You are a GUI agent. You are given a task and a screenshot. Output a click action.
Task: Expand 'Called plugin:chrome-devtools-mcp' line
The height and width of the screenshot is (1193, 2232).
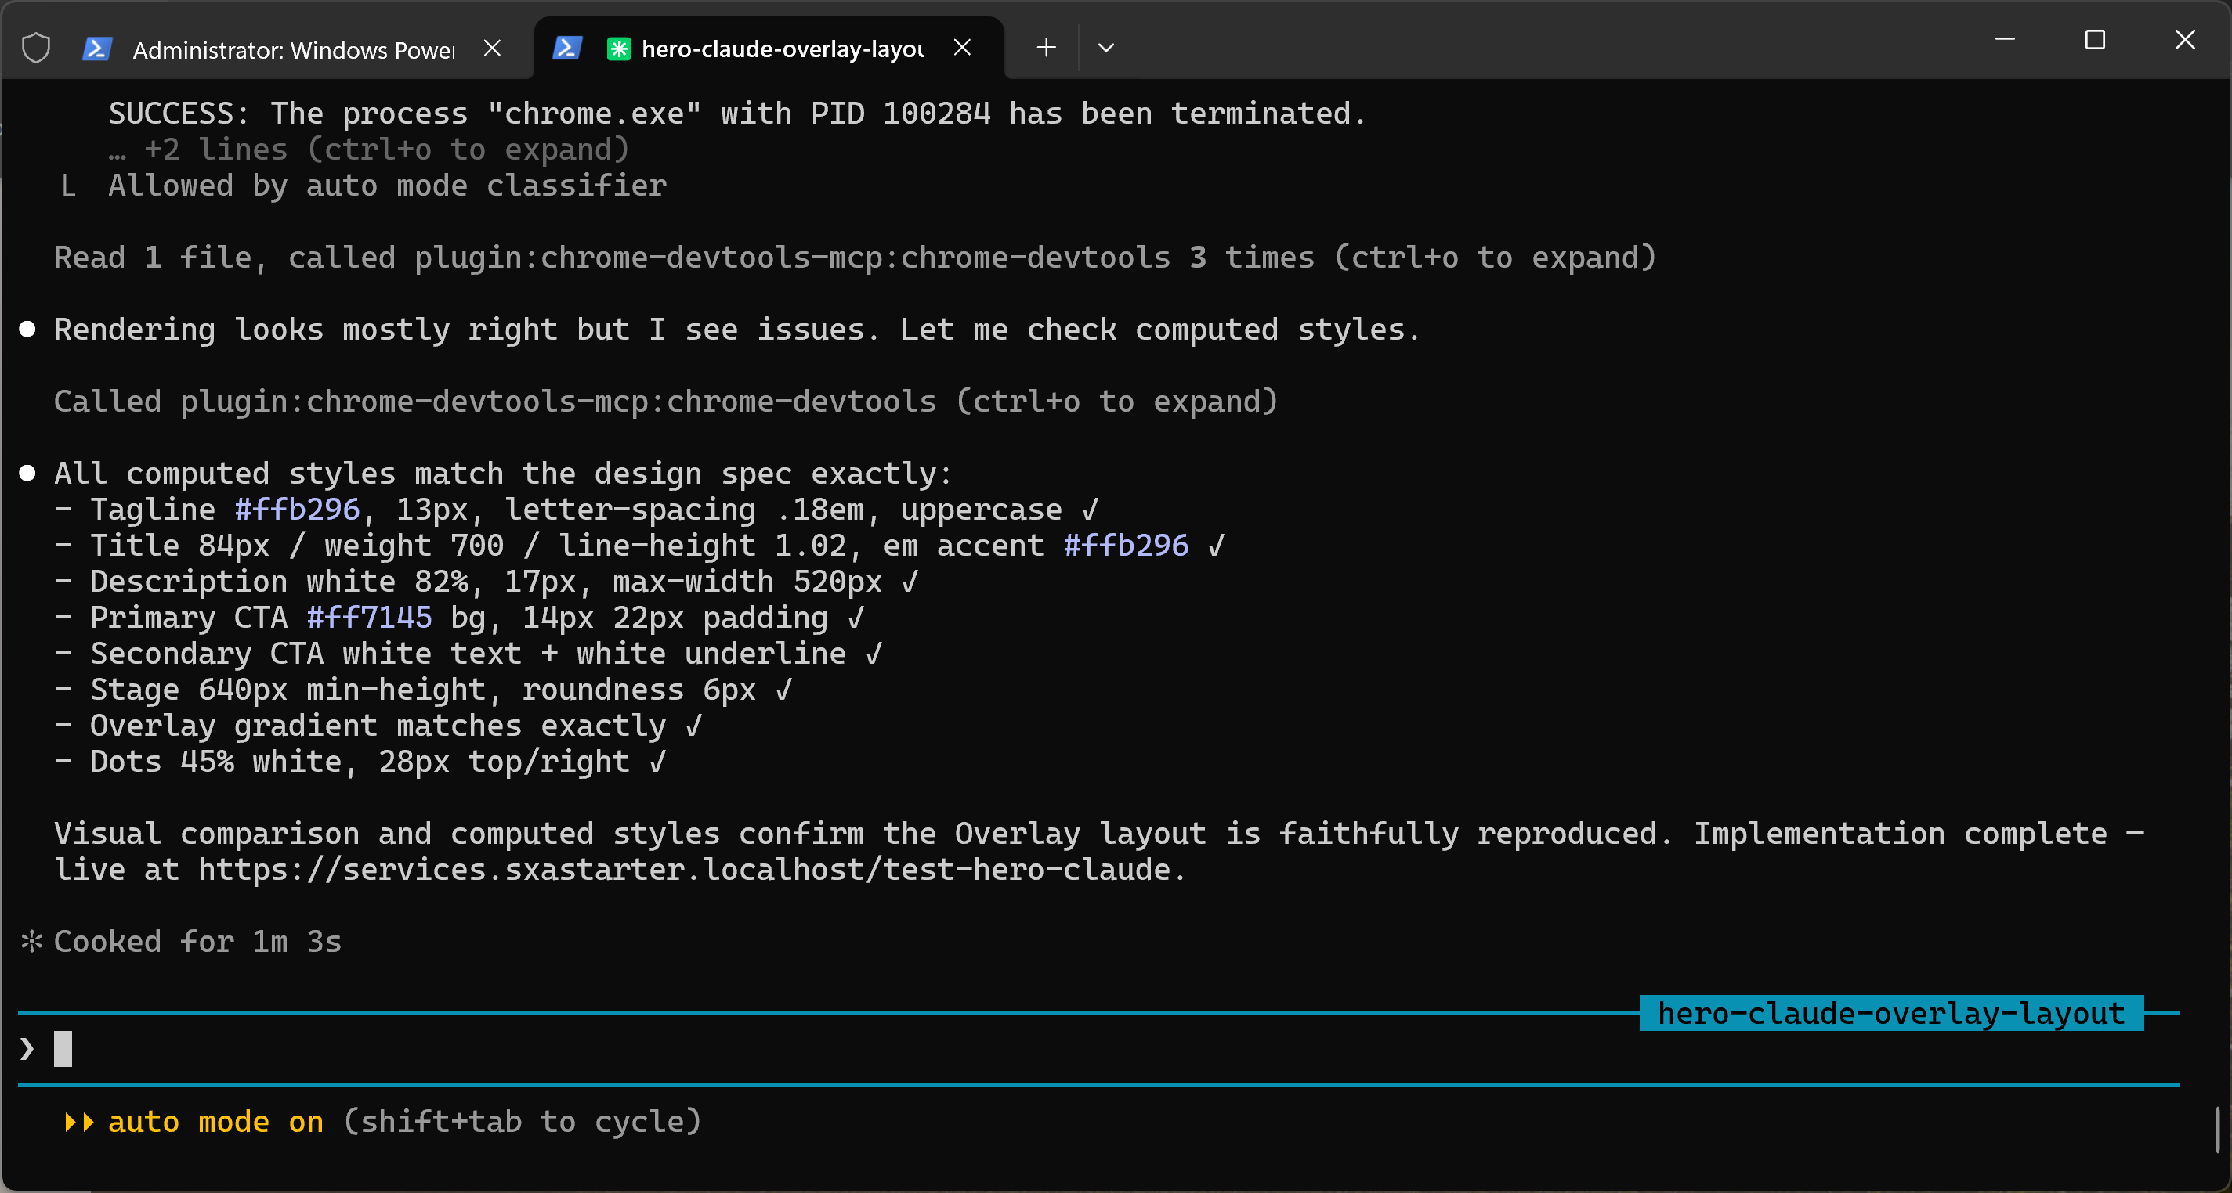[x=664, y=401]
